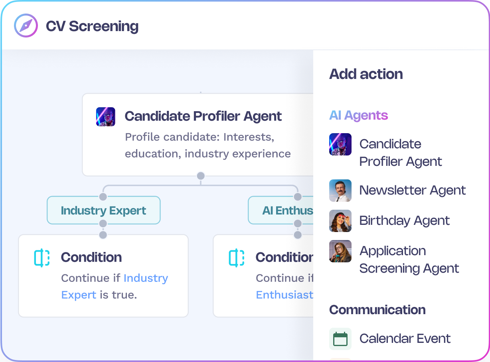Click the blue Enthusiast link in the second condition
This screenshot has width=490, height=362.
click(284, 295)
